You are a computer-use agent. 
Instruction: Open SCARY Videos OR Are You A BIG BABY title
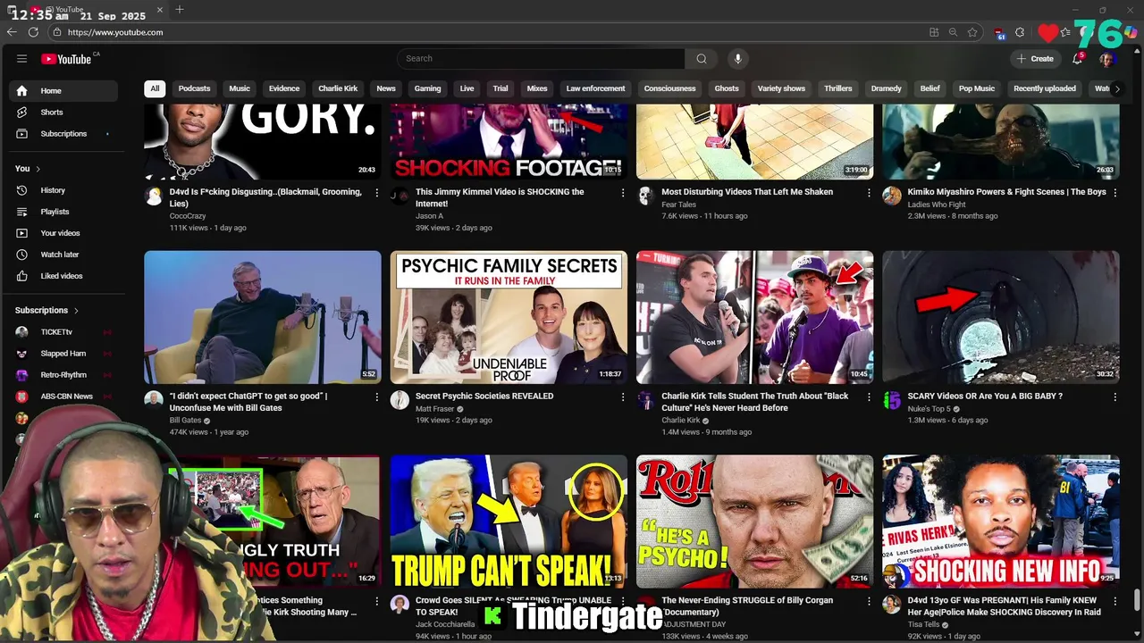tap(985, 397)
